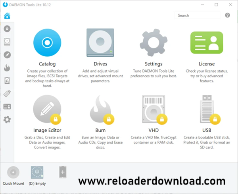This screenshot has width=238, height=194.
Task: Click the locked VHD tile icon
Action: click(154, 109)
